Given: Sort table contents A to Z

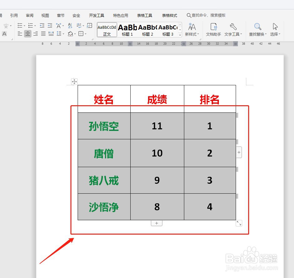Looking at the screenshot, I should pos(70,25).
